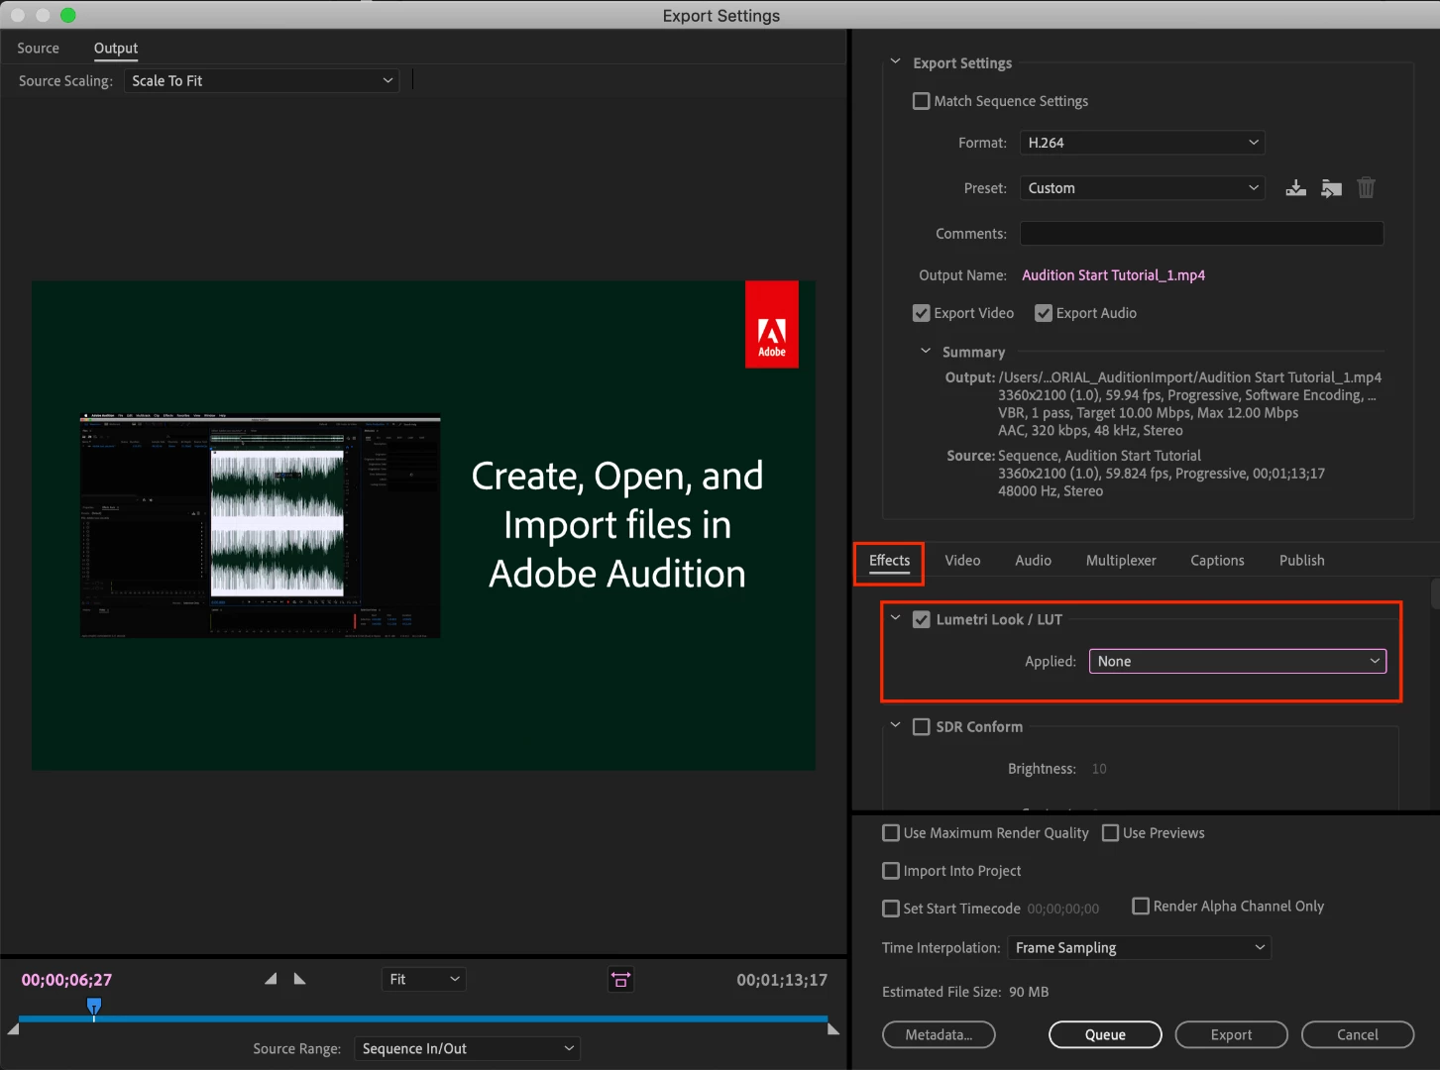Uncheck Export Video
This screenshot has width=1440, height=1070.
[922, 313]
